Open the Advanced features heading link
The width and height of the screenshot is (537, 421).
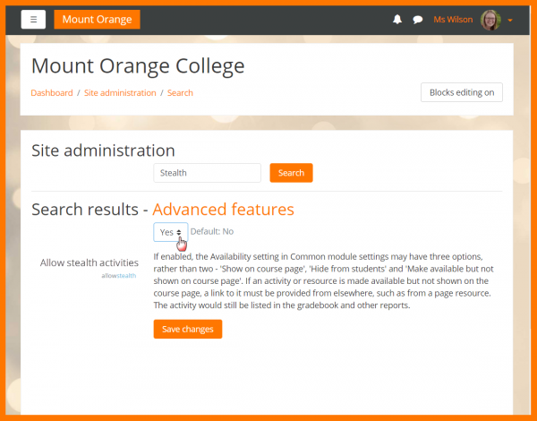point(223,210)
